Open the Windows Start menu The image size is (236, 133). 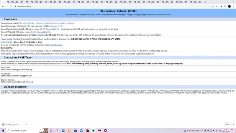coord(3,130)
